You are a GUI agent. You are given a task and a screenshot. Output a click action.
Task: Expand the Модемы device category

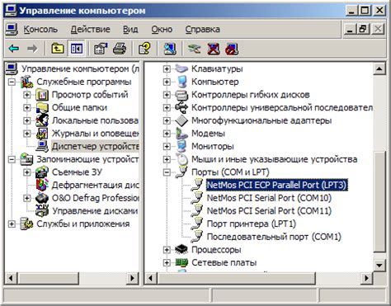pyautogui.click(x=167, y=134)
